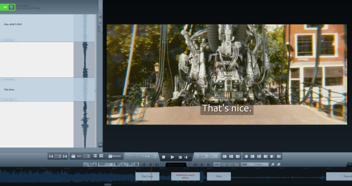The height and width of the screenshot is (186, 352).
Task: Select the "There" subtitle block at the timeline end
Action: pos(339,177)
